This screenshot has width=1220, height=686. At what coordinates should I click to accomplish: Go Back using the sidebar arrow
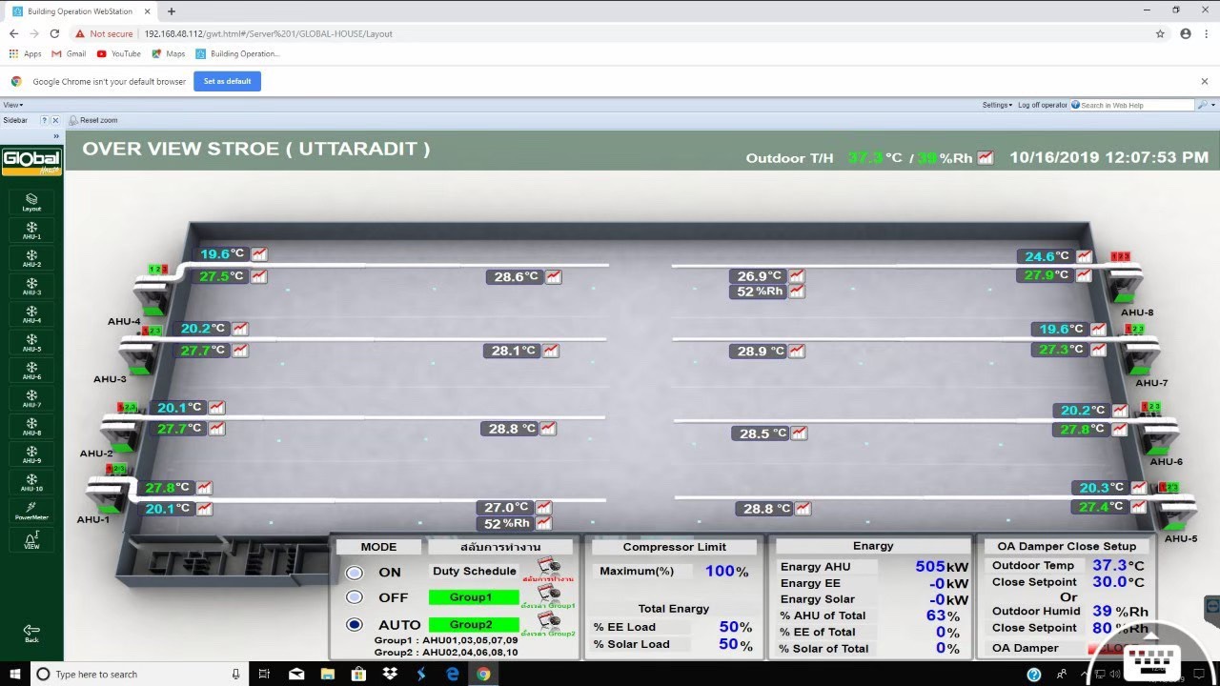[31, 633]
